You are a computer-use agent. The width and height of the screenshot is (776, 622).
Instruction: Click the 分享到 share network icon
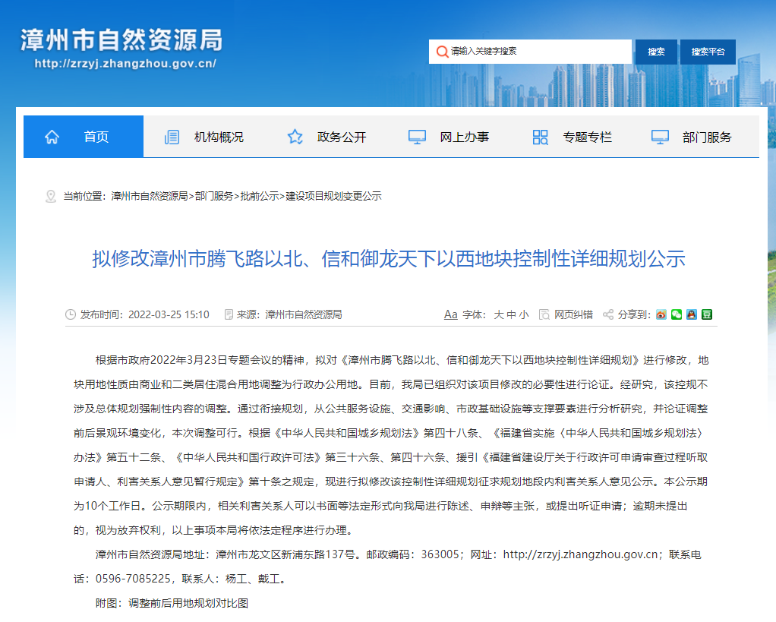[607, 314]
